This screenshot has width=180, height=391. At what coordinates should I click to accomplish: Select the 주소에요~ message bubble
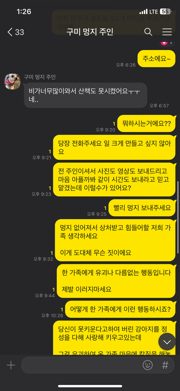157,59
